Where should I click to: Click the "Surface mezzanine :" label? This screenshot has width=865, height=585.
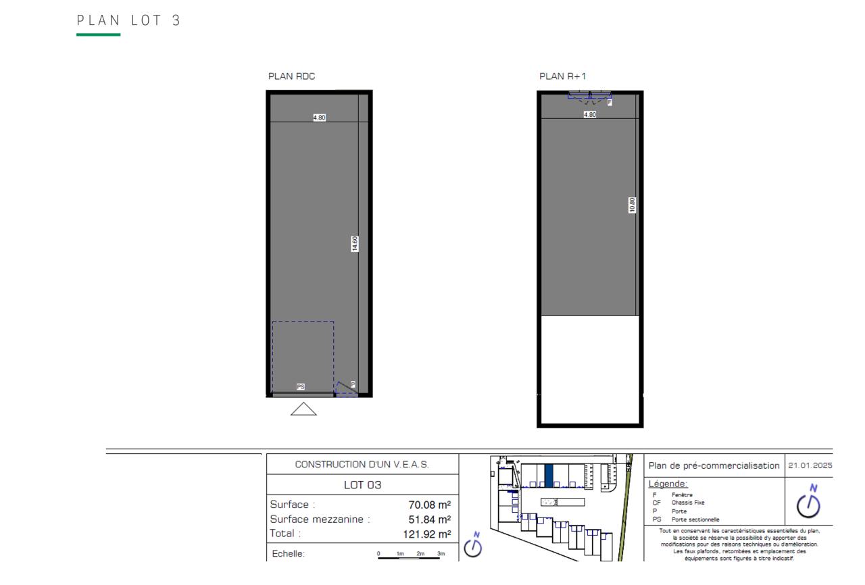pos(320,519)
